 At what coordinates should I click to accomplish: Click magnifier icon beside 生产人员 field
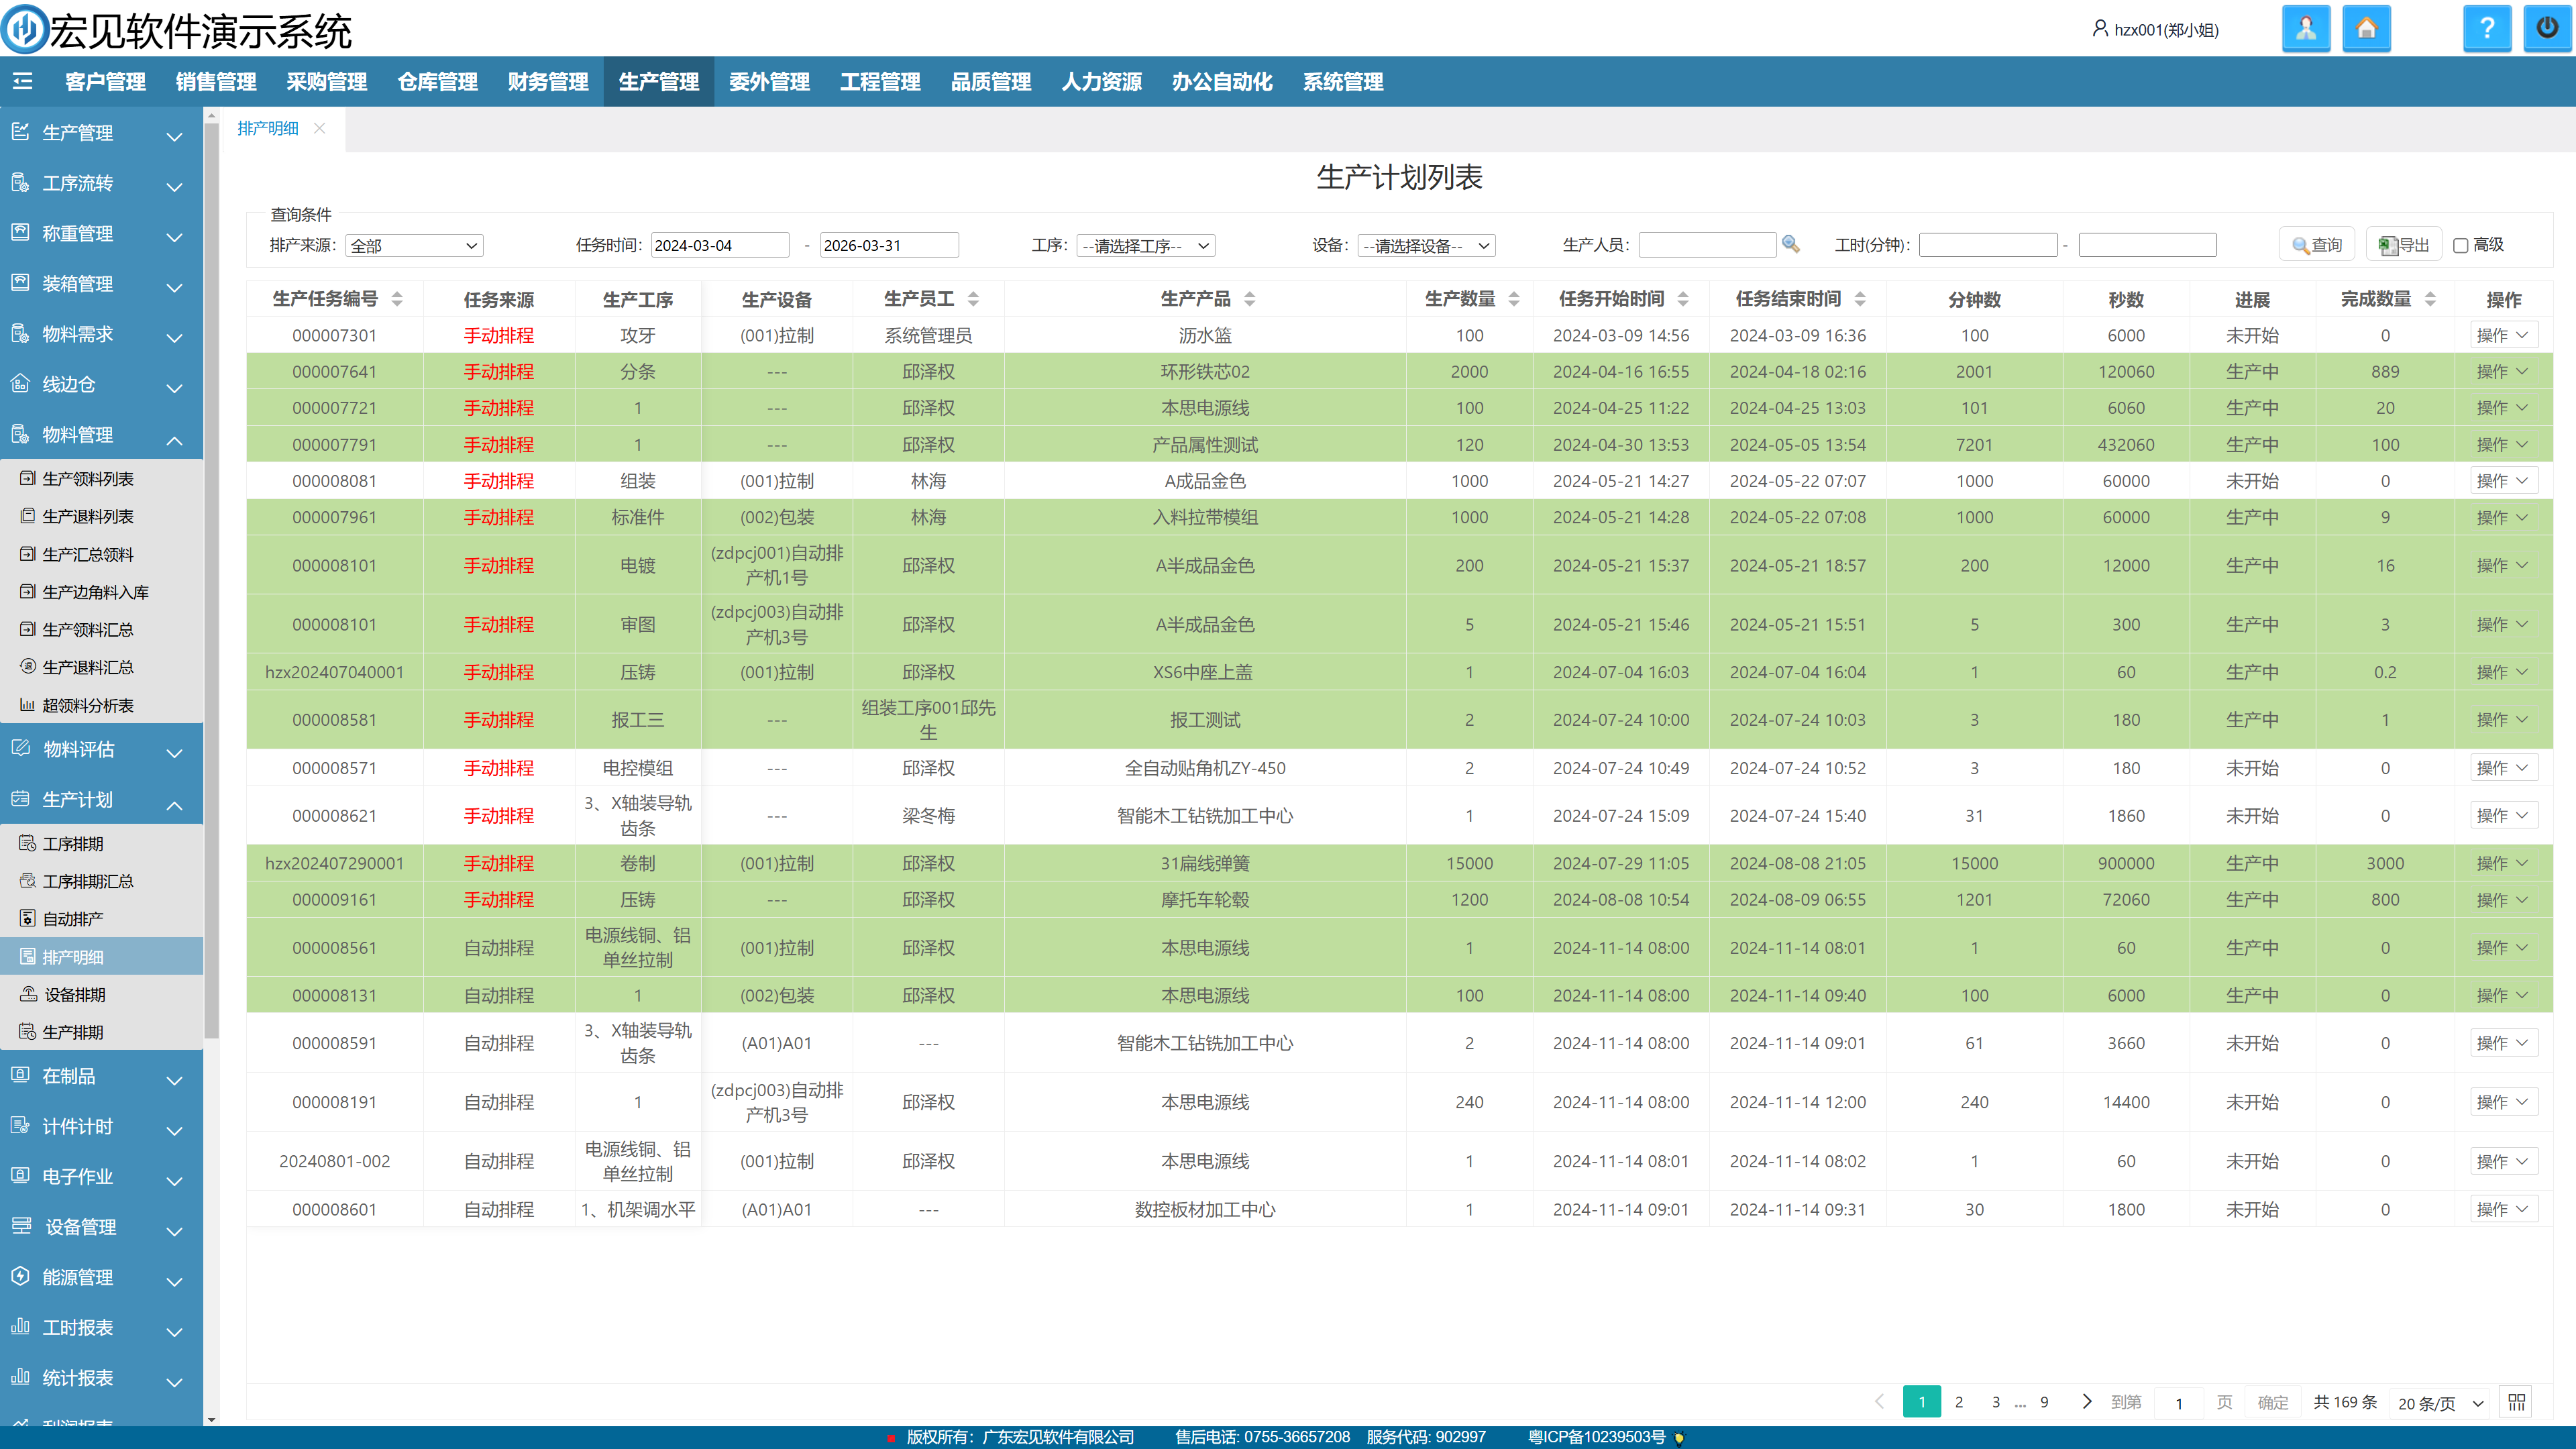pyautogui.click(x=1791, y=245)
